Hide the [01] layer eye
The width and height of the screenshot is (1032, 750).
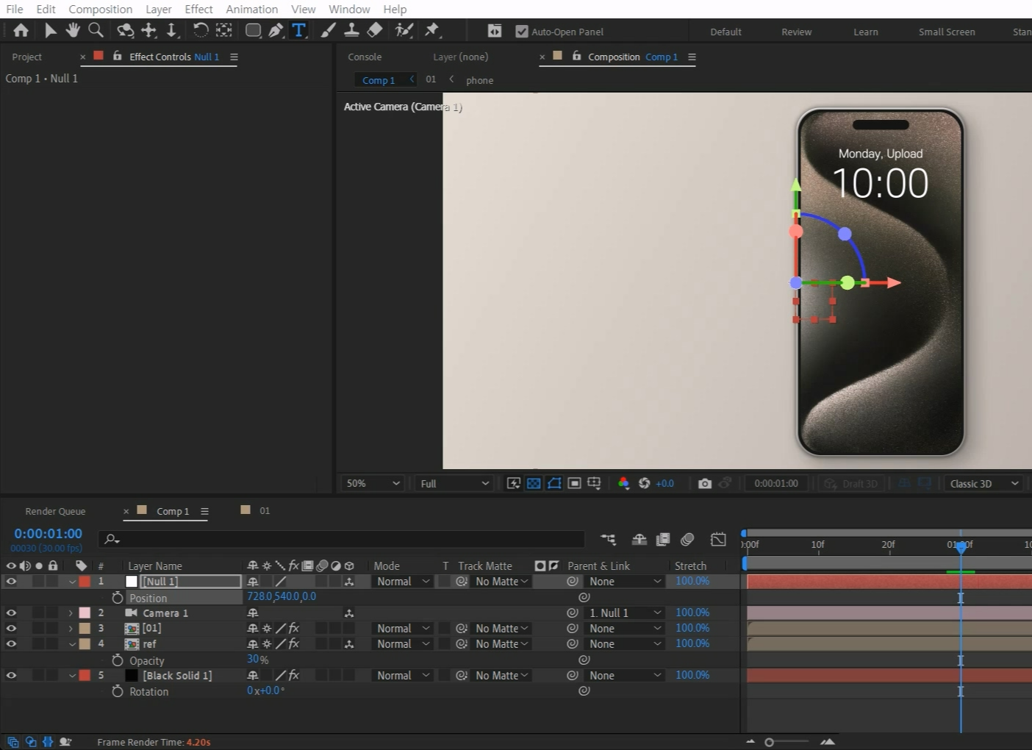point(11,628)
